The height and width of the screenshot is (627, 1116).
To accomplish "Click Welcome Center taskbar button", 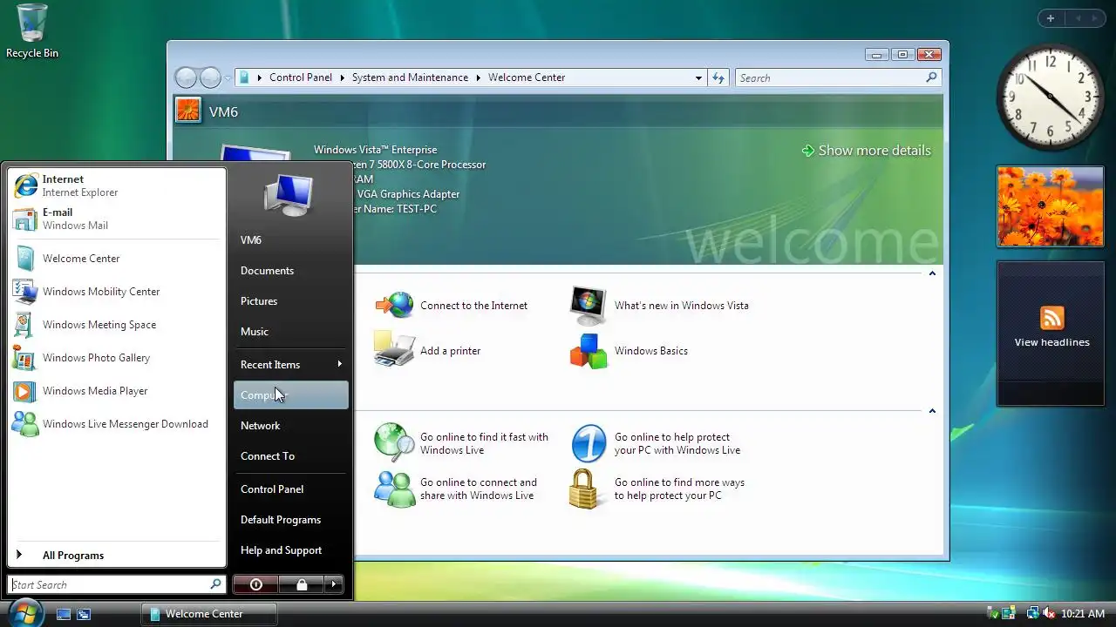I will pyautogui.click(x=209, y=614).
